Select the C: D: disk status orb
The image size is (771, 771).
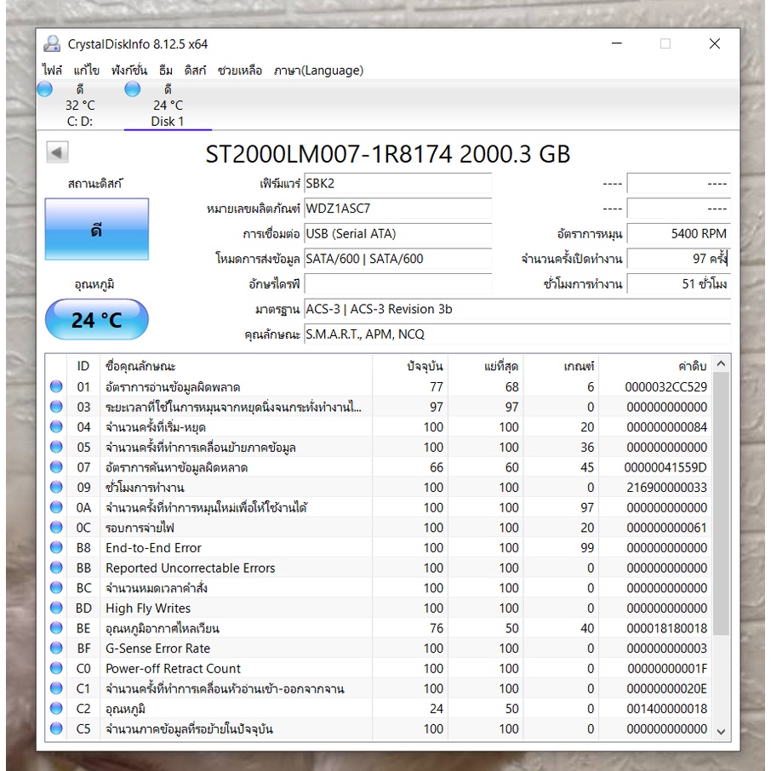click(x=45, y=89)
